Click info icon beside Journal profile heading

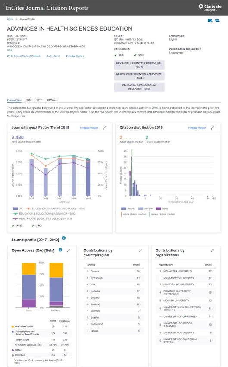pos(64,238)
